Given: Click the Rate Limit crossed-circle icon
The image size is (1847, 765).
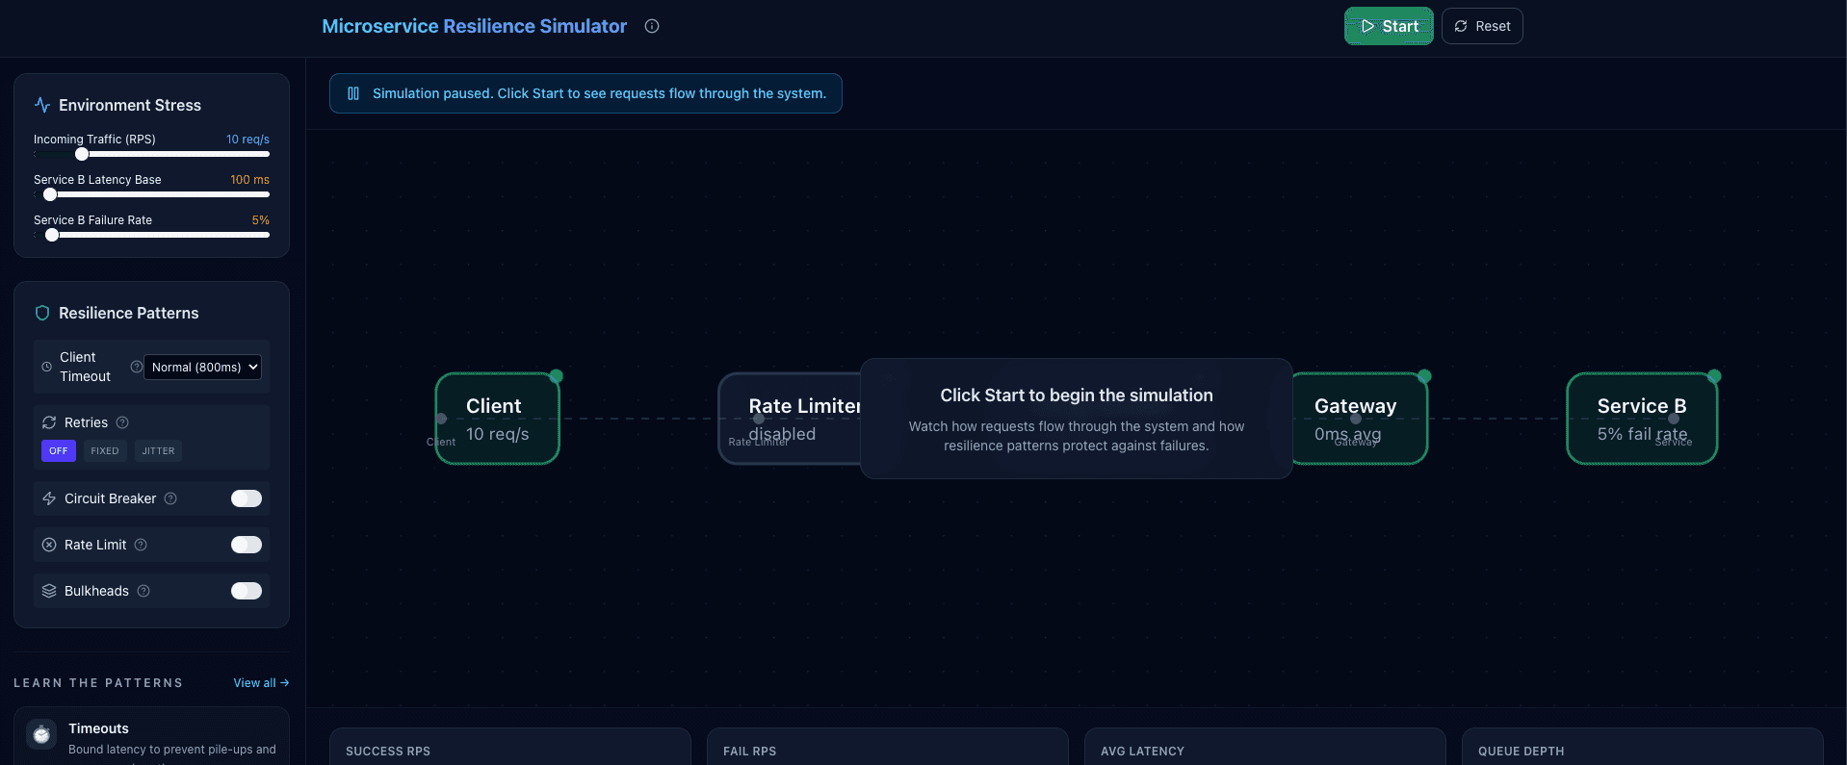Looking at the screenshot, I should pyautogui.click(x=49, y=545).
